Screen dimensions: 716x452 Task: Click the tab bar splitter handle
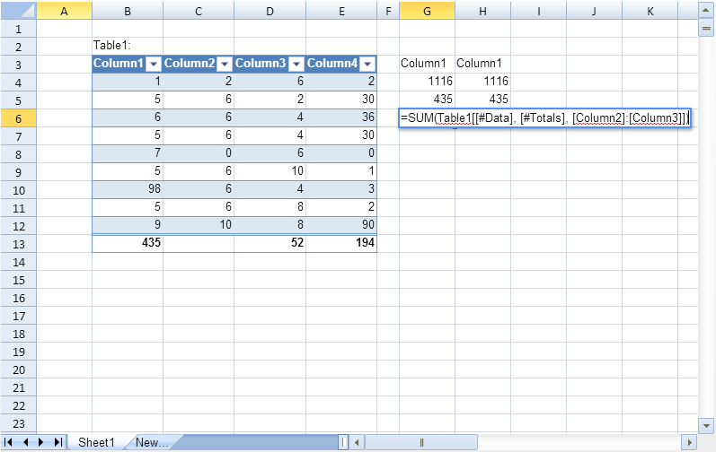point(343,442)
